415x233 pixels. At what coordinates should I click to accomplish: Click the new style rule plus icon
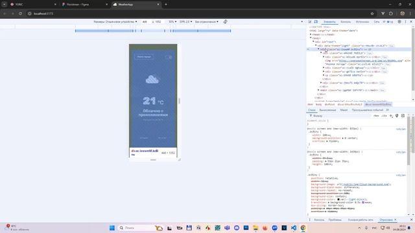[391, 116]
